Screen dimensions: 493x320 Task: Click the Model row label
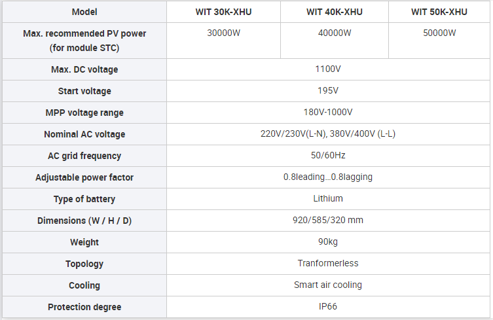coord(84,12)
